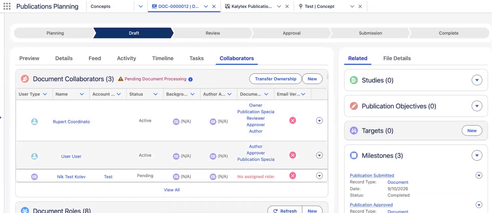Click the Publication Objectives section icon
492x213 pixels.
pyautogui.click(x=354, y=106)
